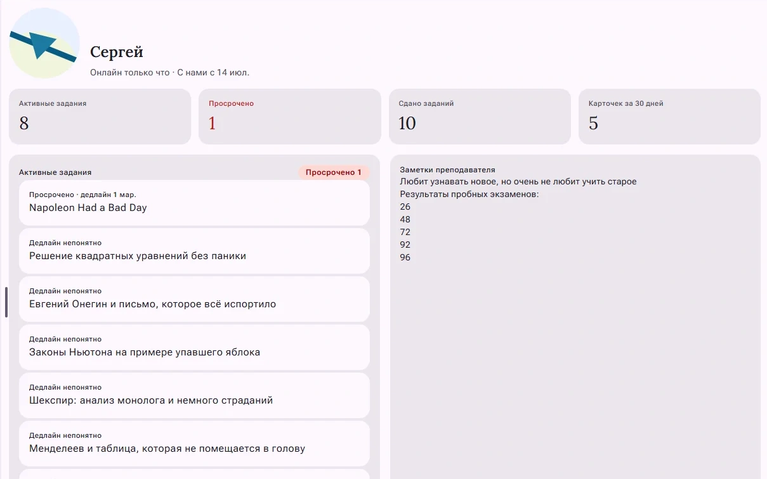
Task: Click the exam result 26
Action: click(405, 207)
